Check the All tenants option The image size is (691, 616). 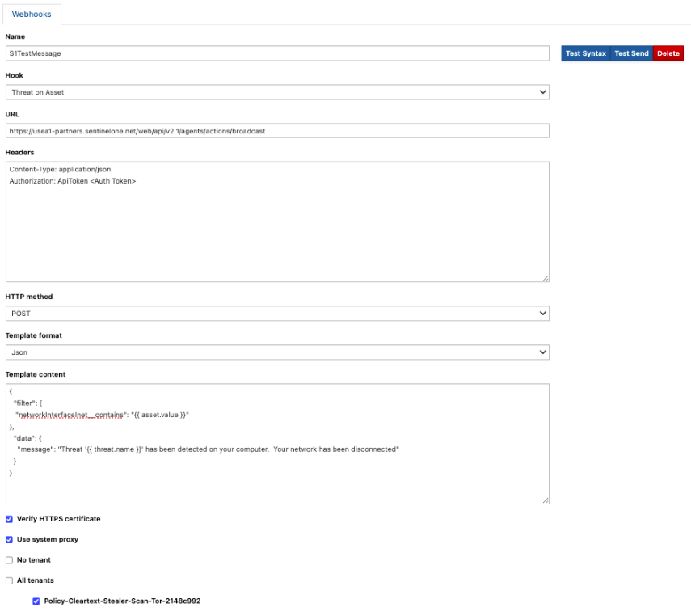10,580
